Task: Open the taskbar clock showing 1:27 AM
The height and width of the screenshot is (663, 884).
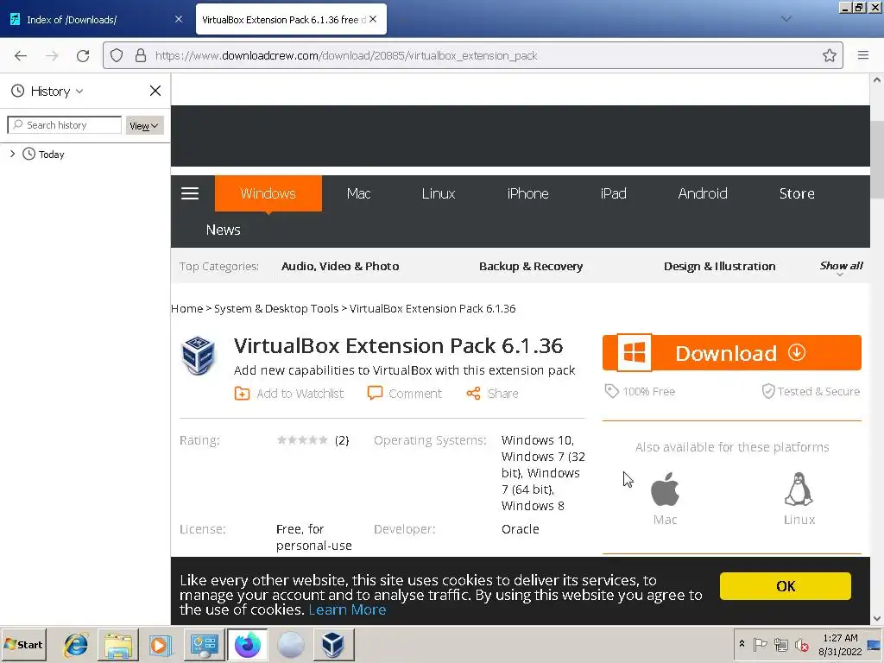Action: coord(840,644)
